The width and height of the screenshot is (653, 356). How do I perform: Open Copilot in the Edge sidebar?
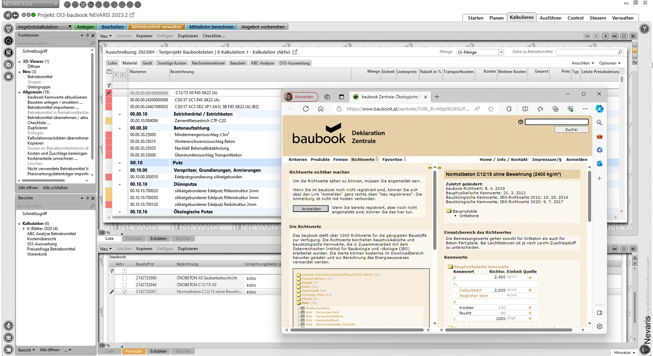(x=600, y=109)
